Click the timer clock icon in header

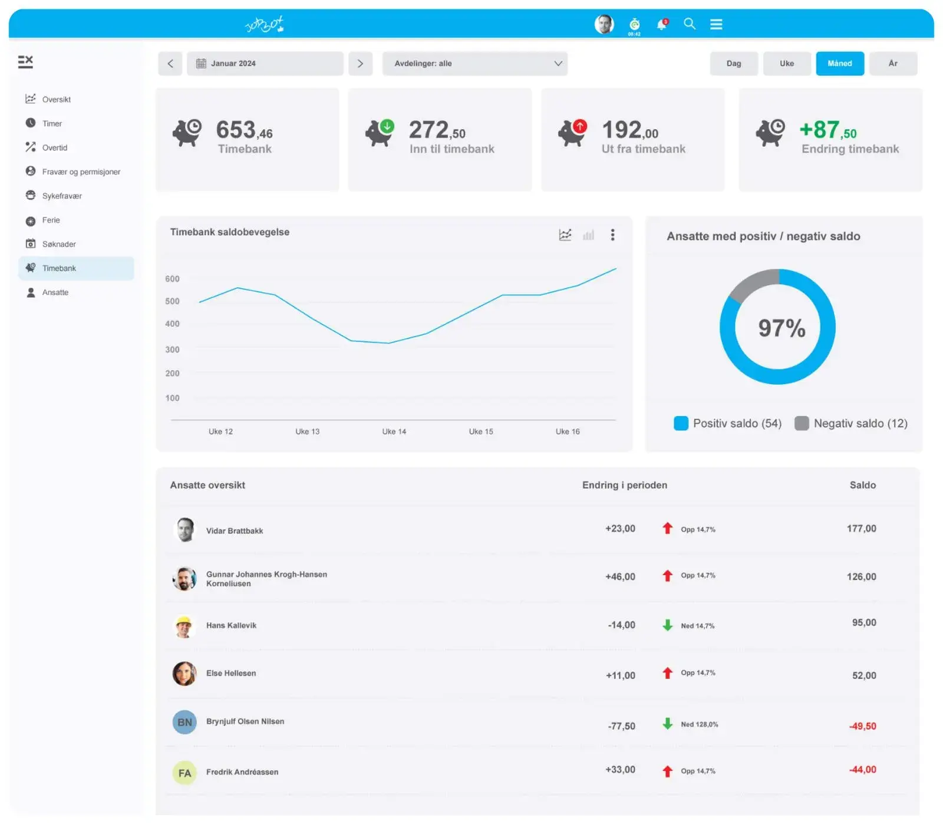634,24
